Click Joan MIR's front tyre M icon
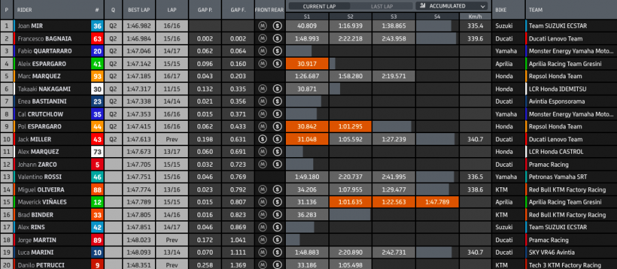Viewport: 617px width, 269px height. (262, 26)
